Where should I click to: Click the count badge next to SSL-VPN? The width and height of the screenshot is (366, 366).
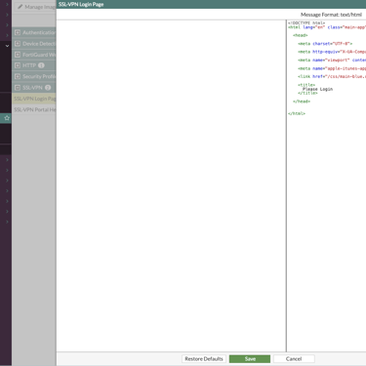(x=48, y=88)
